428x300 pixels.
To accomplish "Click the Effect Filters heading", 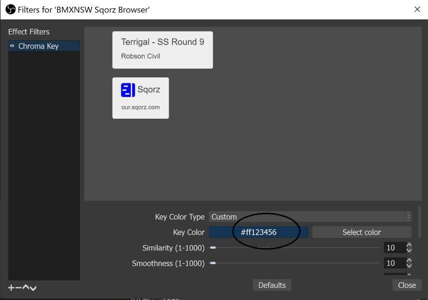I will click(29, 32).
